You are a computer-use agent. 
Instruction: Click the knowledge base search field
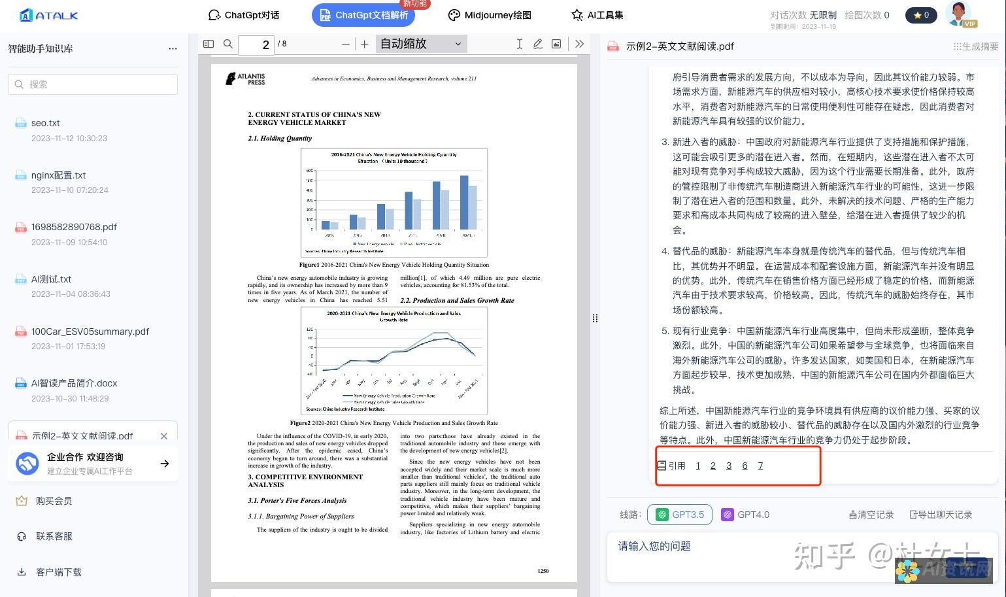click(x=93, y=84)
